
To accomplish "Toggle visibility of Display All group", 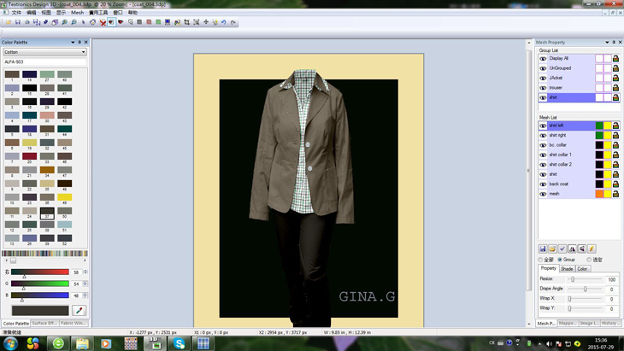I will tap(543, 58).
